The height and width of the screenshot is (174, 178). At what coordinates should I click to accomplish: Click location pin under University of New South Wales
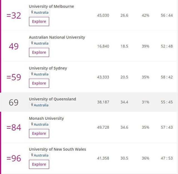(32, 155)
